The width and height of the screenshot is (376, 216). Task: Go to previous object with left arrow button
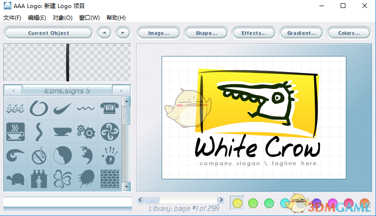tap(104, 33)
